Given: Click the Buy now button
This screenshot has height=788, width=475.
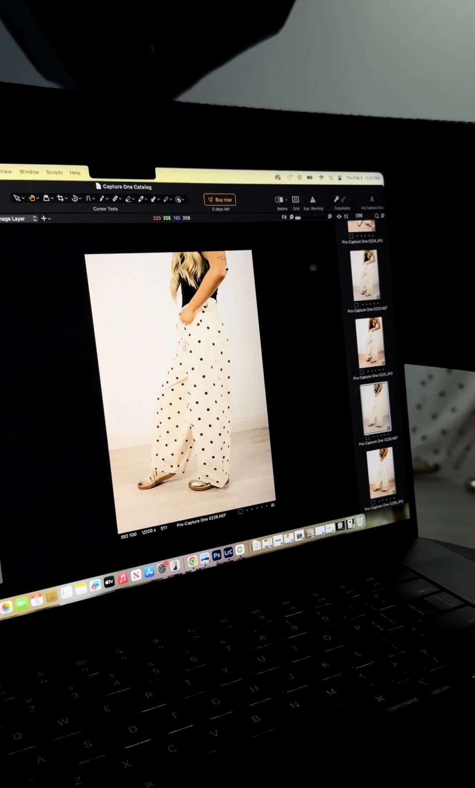Looking at the screenshot, I should click(x=220, y=200).
